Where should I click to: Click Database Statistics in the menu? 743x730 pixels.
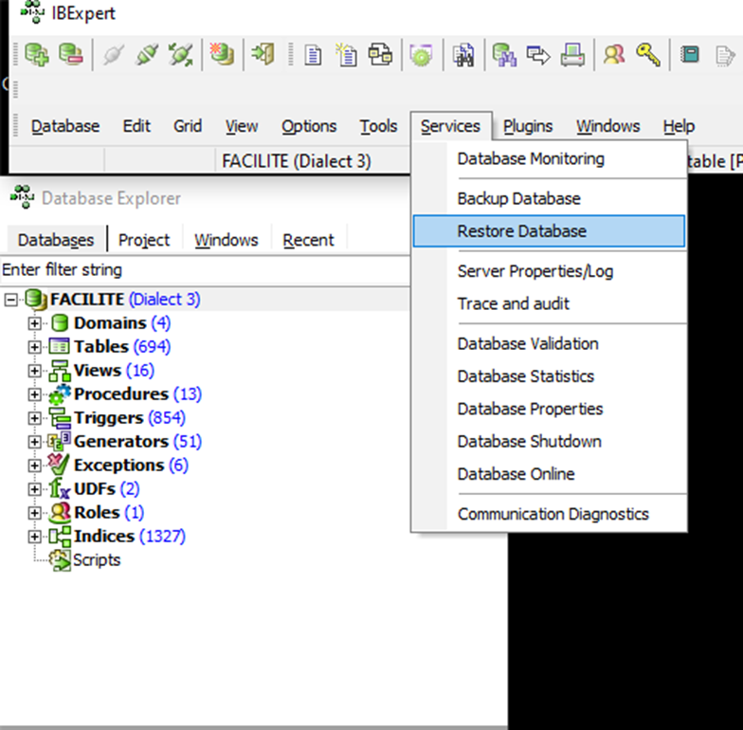[525, 376]
